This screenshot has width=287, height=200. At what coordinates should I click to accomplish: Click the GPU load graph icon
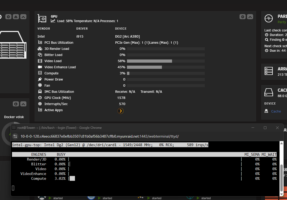(x=53, y=21)
